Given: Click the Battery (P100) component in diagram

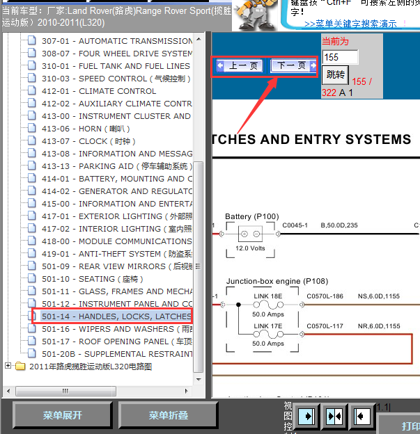Looking at the screenshot, I should [x=250, y=235].
